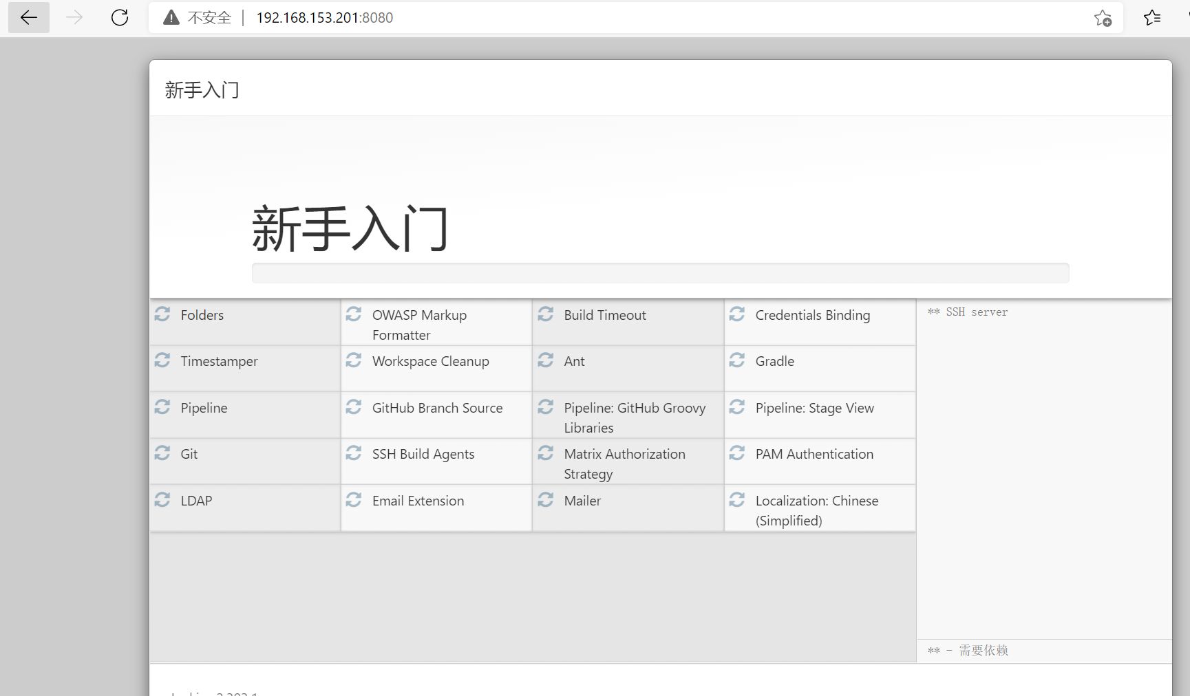1190x696 pixels.
Task: Select the Email Extension plugin label
Action: coord(418,501)
